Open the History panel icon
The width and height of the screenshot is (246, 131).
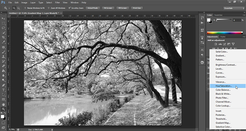(x=202, y=18)
